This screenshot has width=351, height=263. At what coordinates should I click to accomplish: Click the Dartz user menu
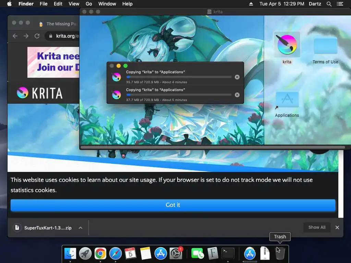pyautogui.click(x=315, y=4)
